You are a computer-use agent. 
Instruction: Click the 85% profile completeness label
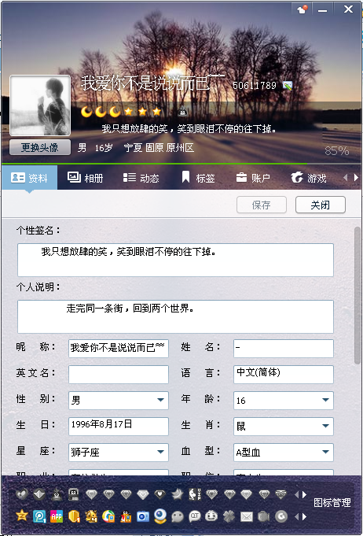coord(337,151)
